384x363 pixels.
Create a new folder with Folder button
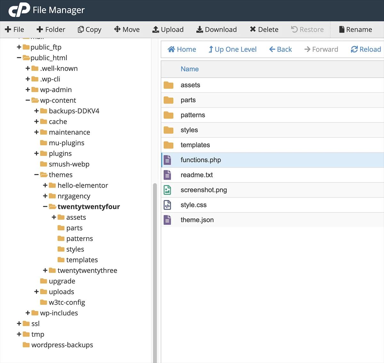click(51, 29)
